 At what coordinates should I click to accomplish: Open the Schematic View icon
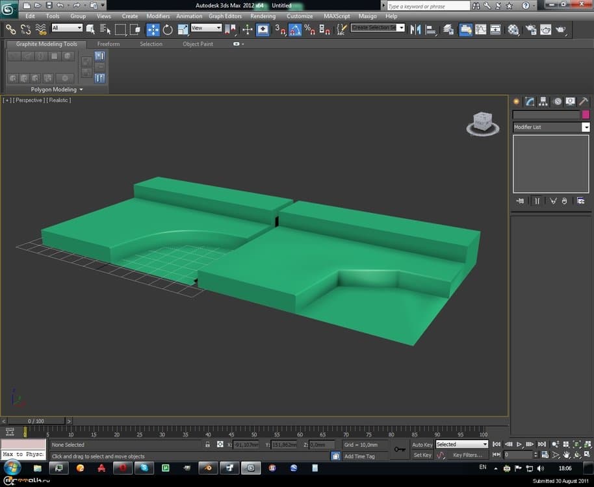[495, 29]
